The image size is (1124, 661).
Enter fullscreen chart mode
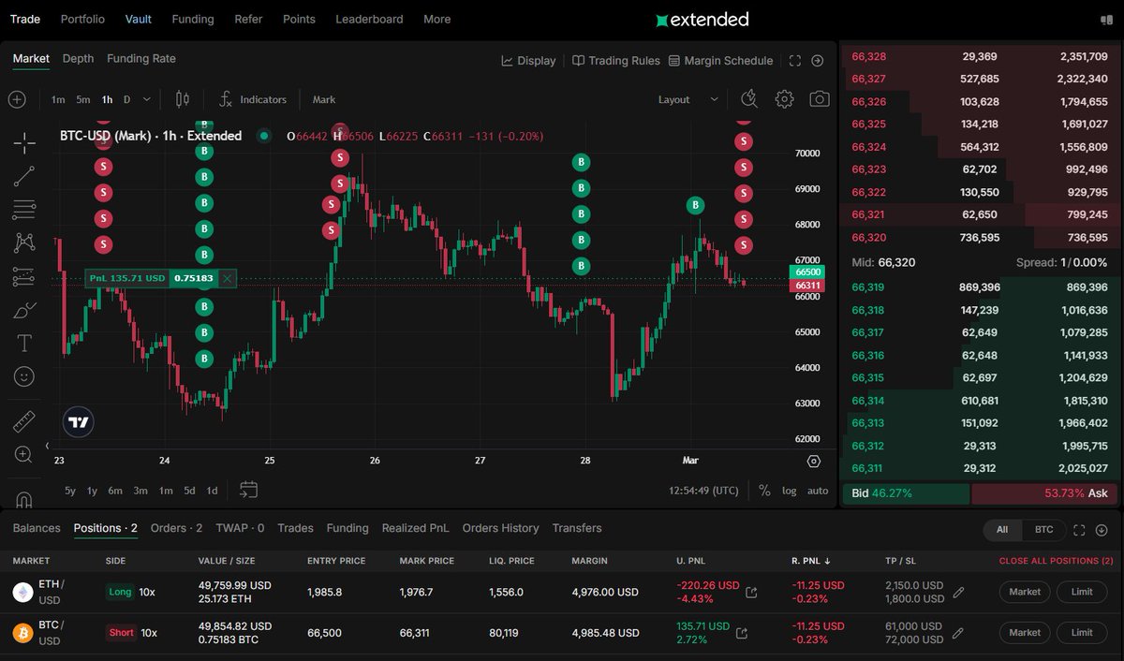point(795,60)
